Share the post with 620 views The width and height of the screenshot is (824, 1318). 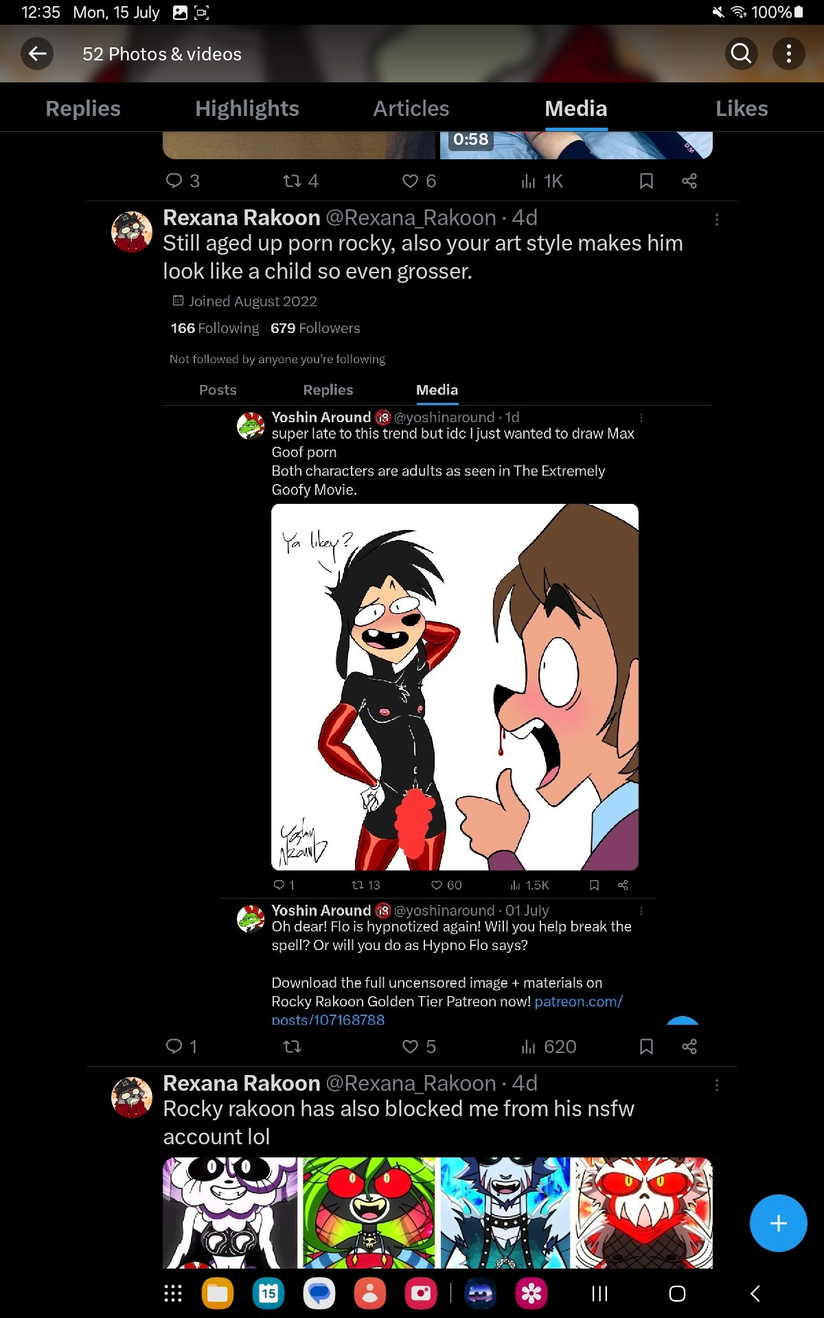point(689,1046)
